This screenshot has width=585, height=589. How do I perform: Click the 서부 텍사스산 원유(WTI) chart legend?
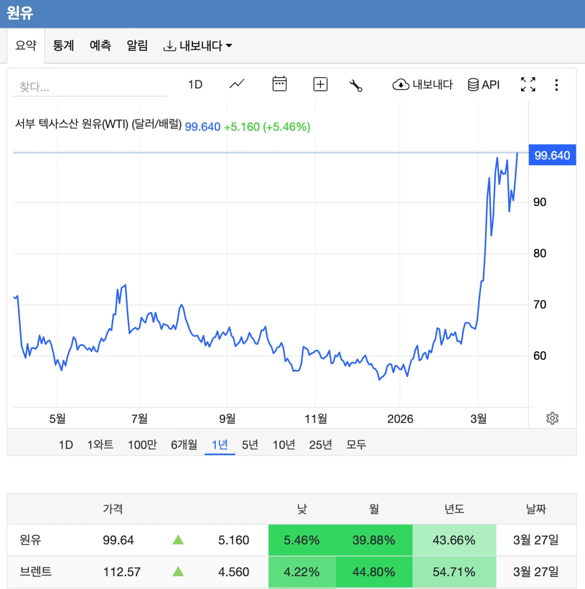click(98, 124)
